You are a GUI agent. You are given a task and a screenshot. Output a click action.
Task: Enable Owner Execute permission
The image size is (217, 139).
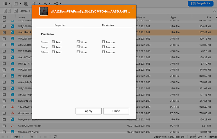click(x=103, y=42)
